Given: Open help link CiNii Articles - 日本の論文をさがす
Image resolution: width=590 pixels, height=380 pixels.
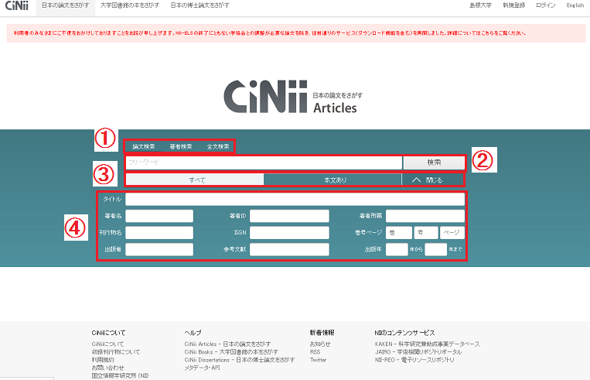Looking at the screenshot, I should pyautogui.click(x=227, y=344).
